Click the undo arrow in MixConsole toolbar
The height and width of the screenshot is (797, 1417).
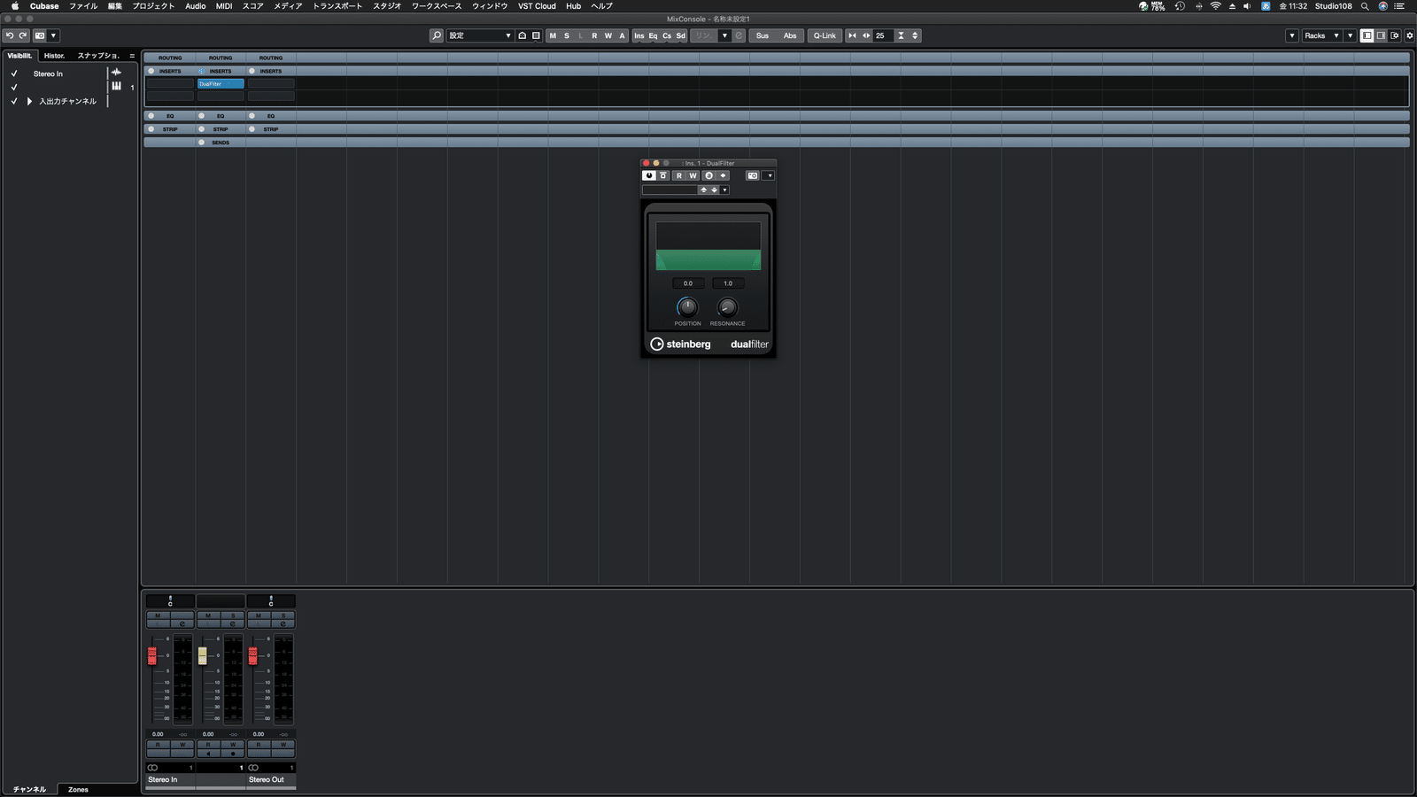click(10, 35)
